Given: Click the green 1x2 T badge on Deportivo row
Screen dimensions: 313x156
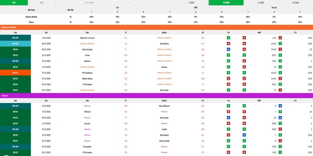Looking at the screenshot, I should (228, 38).
